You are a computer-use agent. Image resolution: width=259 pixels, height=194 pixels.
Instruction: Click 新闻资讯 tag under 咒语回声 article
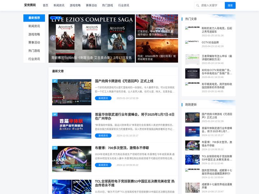pyautogui.click(x=103, y=98)
